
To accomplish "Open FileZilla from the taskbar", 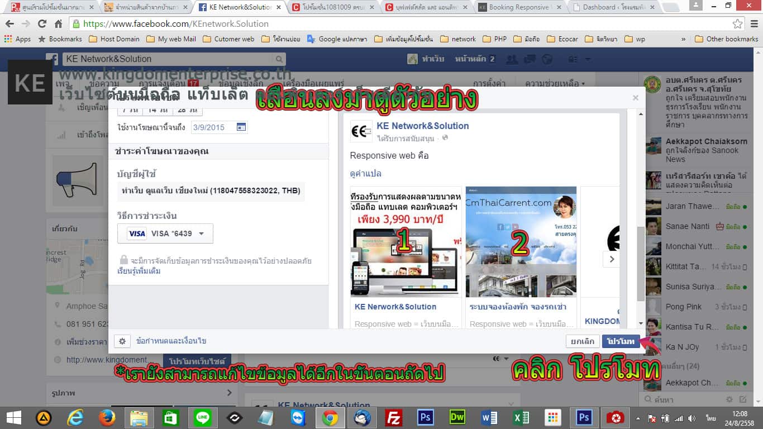I will (x=394, y=417).
